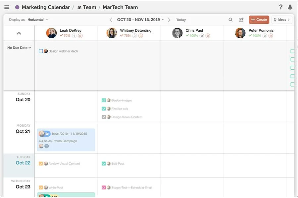Viewport: 298px width, 198px height.
Task: Click Peter Pomonis's avatar
Action: coord(240,33)
